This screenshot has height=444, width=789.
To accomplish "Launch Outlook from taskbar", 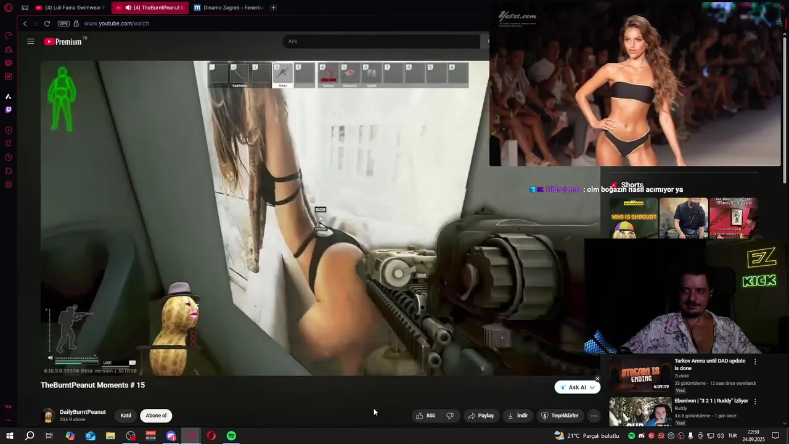I will point(90,436).
